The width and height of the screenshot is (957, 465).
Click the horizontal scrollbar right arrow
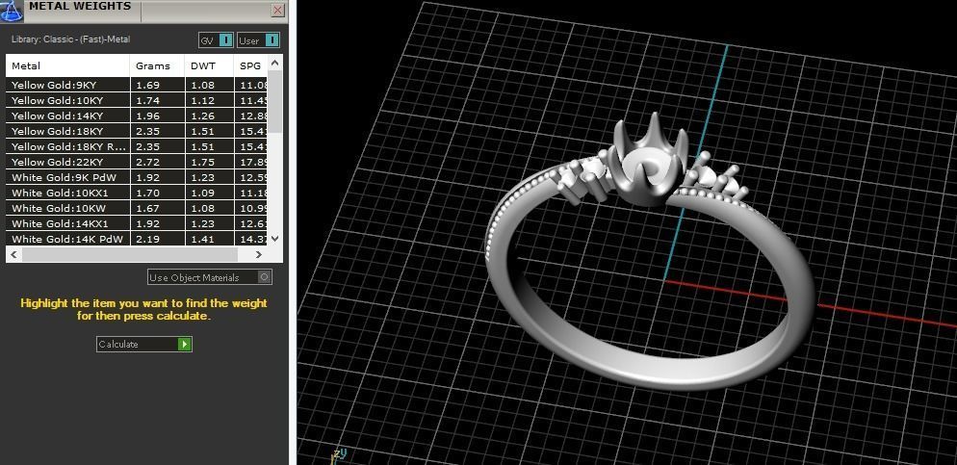pos(259,254)
